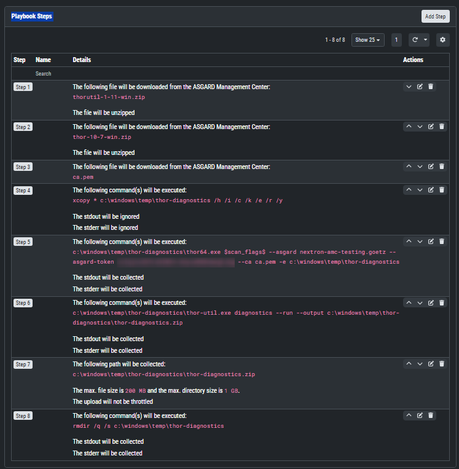This screenshot has height=469, width=459.
Task: Delete Step 5 thor64.exe command
Action: (442, 242)
